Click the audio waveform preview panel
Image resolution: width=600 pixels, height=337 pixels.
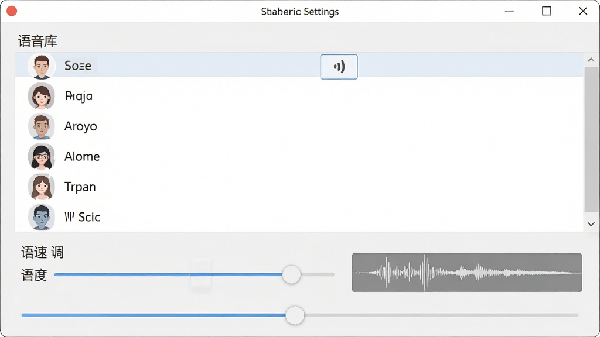click(x=467, y=273)
